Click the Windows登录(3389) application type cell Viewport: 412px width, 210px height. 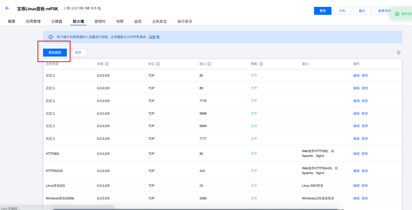[x=60, y=198]
